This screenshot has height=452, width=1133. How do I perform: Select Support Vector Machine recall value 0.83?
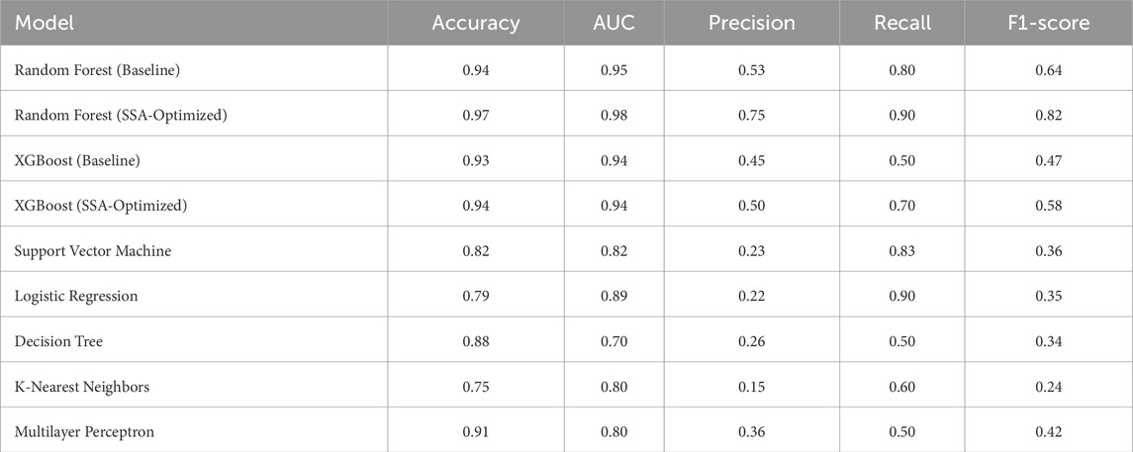(903, 251)
